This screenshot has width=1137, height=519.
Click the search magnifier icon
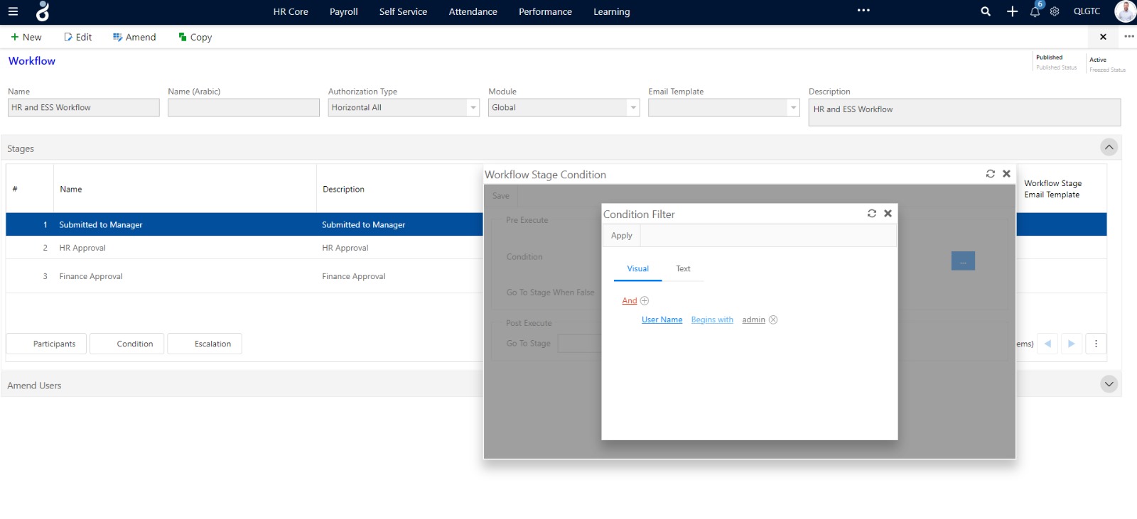coord(986,11)
